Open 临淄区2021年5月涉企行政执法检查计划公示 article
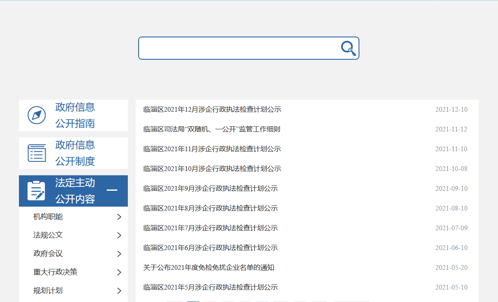Viewport: 498px width, 302px height. 210,287
